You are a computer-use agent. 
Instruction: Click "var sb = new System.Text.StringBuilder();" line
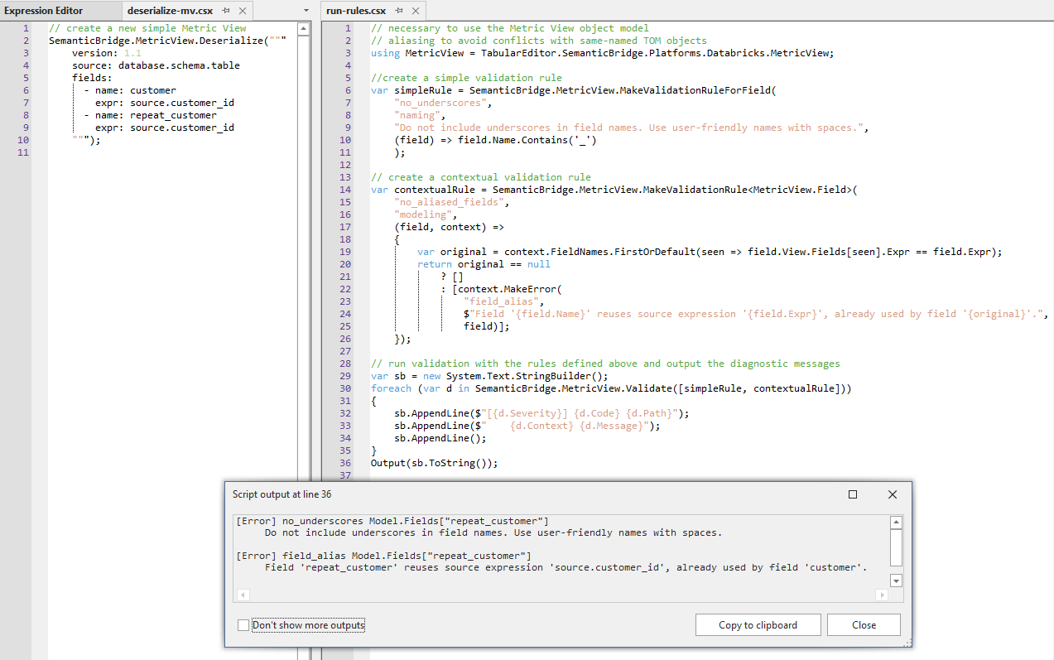click(x=489, y=376)
